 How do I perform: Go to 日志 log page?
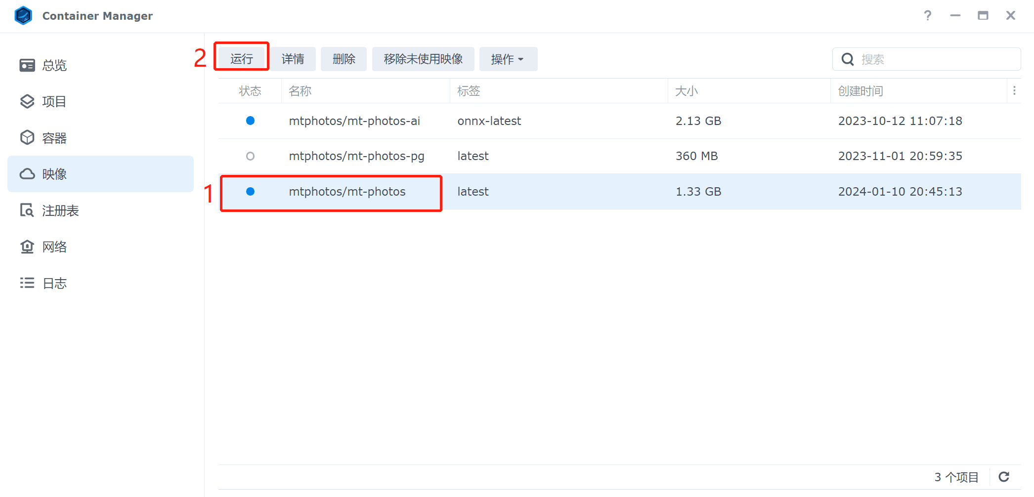pyautogui.click(x=101, y=283)
